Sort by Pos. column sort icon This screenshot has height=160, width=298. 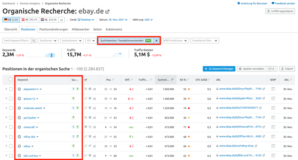(x=113, y=80)
